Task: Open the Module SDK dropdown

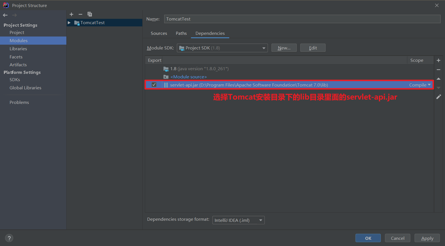Action: click(x=222, y=48)
